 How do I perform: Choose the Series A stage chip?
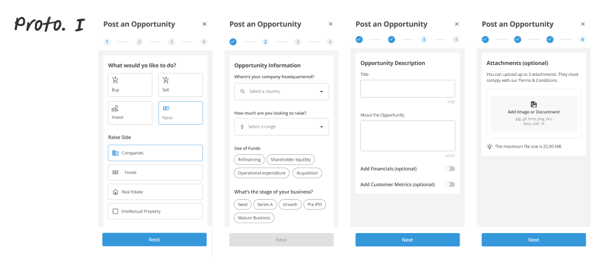point(265,205)
